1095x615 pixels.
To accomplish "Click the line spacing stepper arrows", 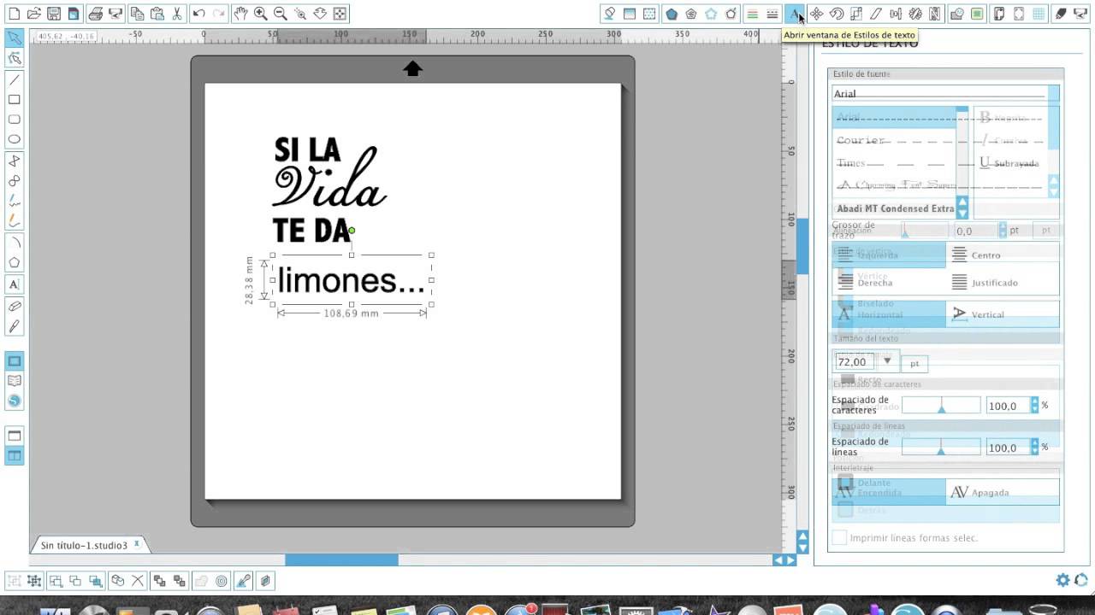I will pos(1034,448).
